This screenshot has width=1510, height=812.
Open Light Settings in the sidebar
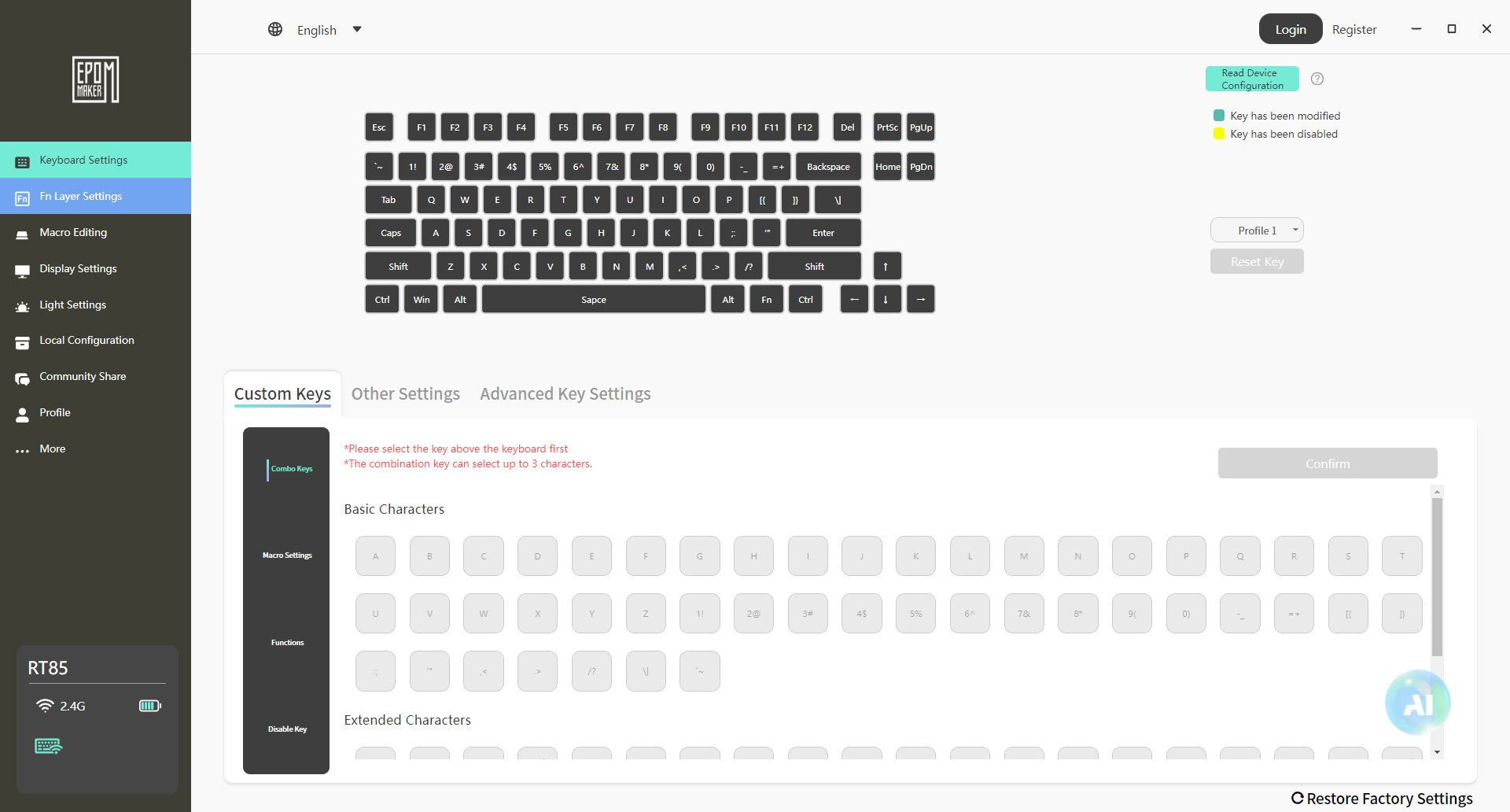[x=72, y=305]
